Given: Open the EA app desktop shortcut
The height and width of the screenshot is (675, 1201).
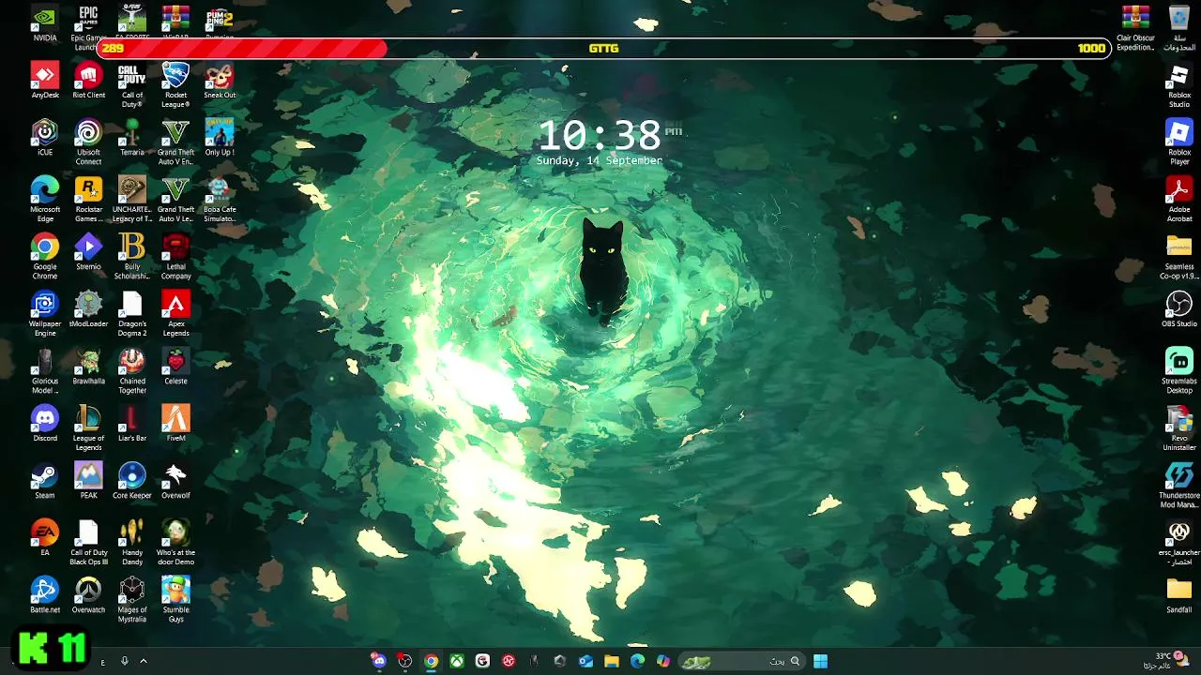Looking at the screenshot, I should pyautogui.click(x=44, y=538).
